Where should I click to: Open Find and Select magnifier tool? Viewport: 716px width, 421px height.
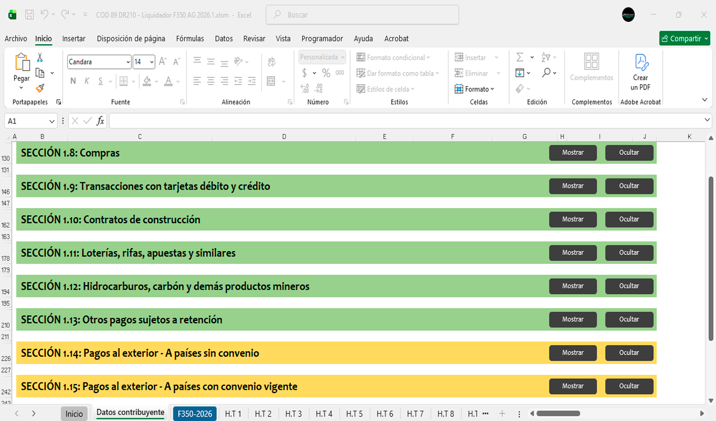546,73
